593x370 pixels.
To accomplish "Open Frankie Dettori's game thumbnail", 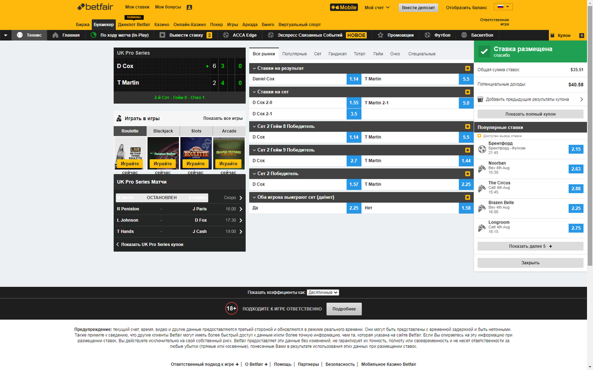I will tap(229, 153).
